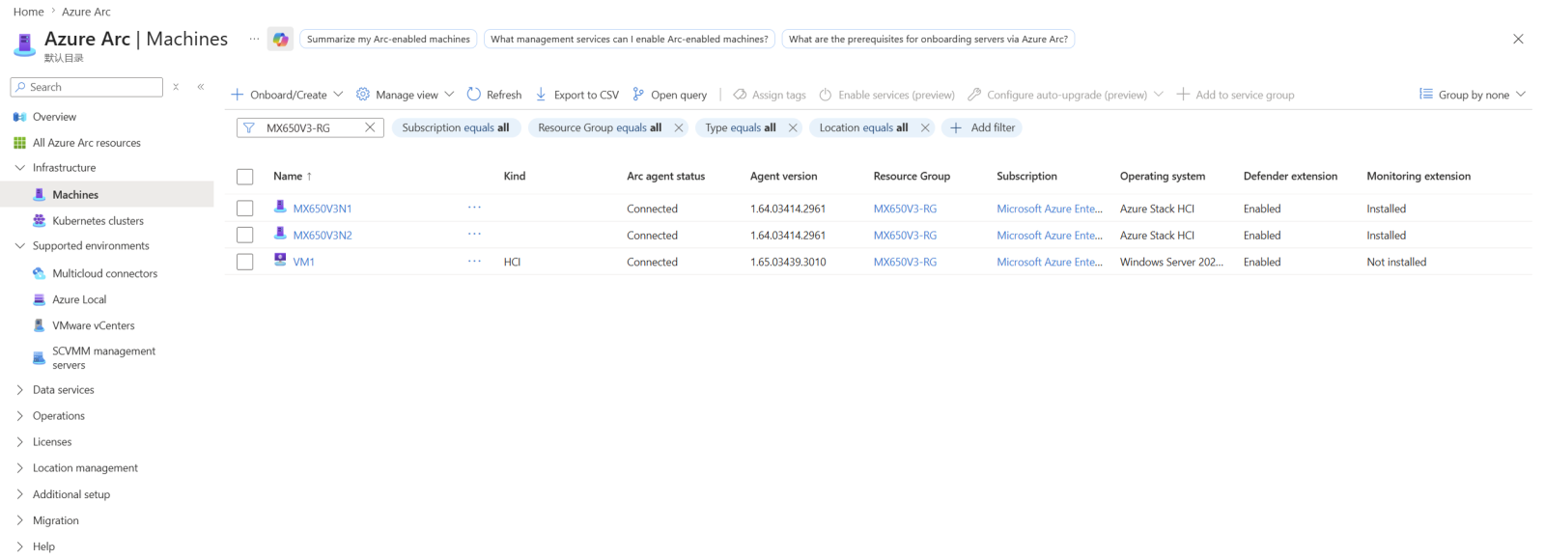Go to Azure Arc breadcrumb

[x=86, y=12]
